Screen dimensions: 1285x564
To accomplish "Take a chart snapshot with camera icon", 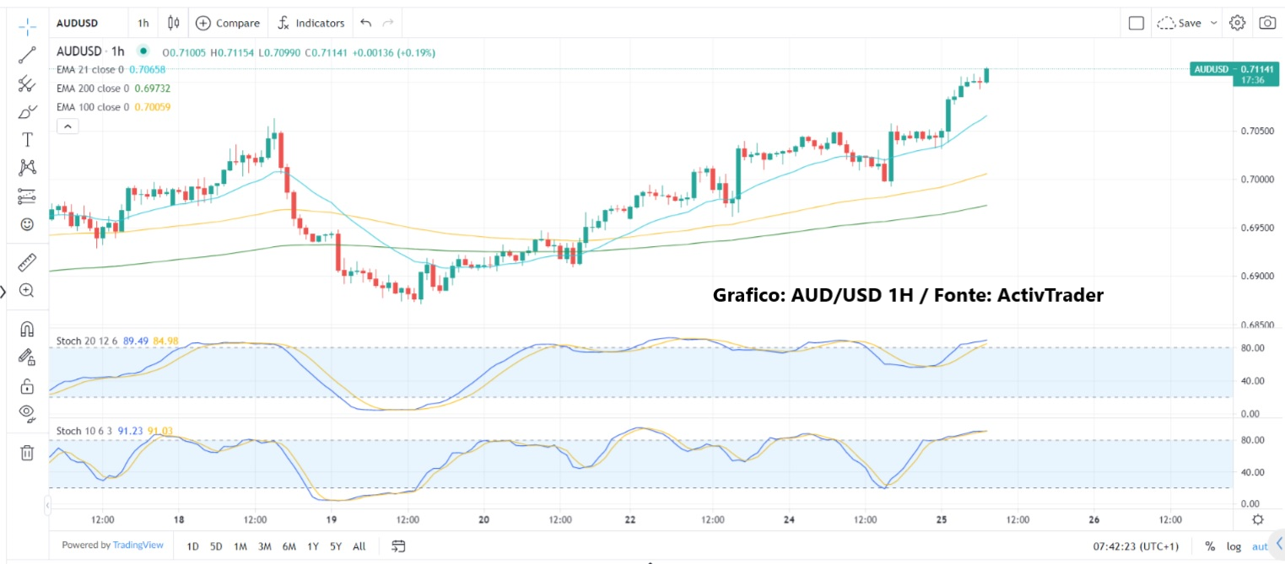I will tap(1266, 23).
